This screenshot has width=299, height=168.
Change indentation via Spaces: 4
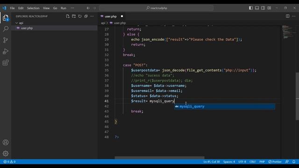pos(229,162)
